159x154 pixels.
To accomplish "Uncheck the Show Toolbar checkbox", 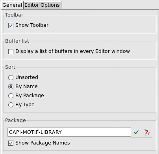I will tap(11, 25).
